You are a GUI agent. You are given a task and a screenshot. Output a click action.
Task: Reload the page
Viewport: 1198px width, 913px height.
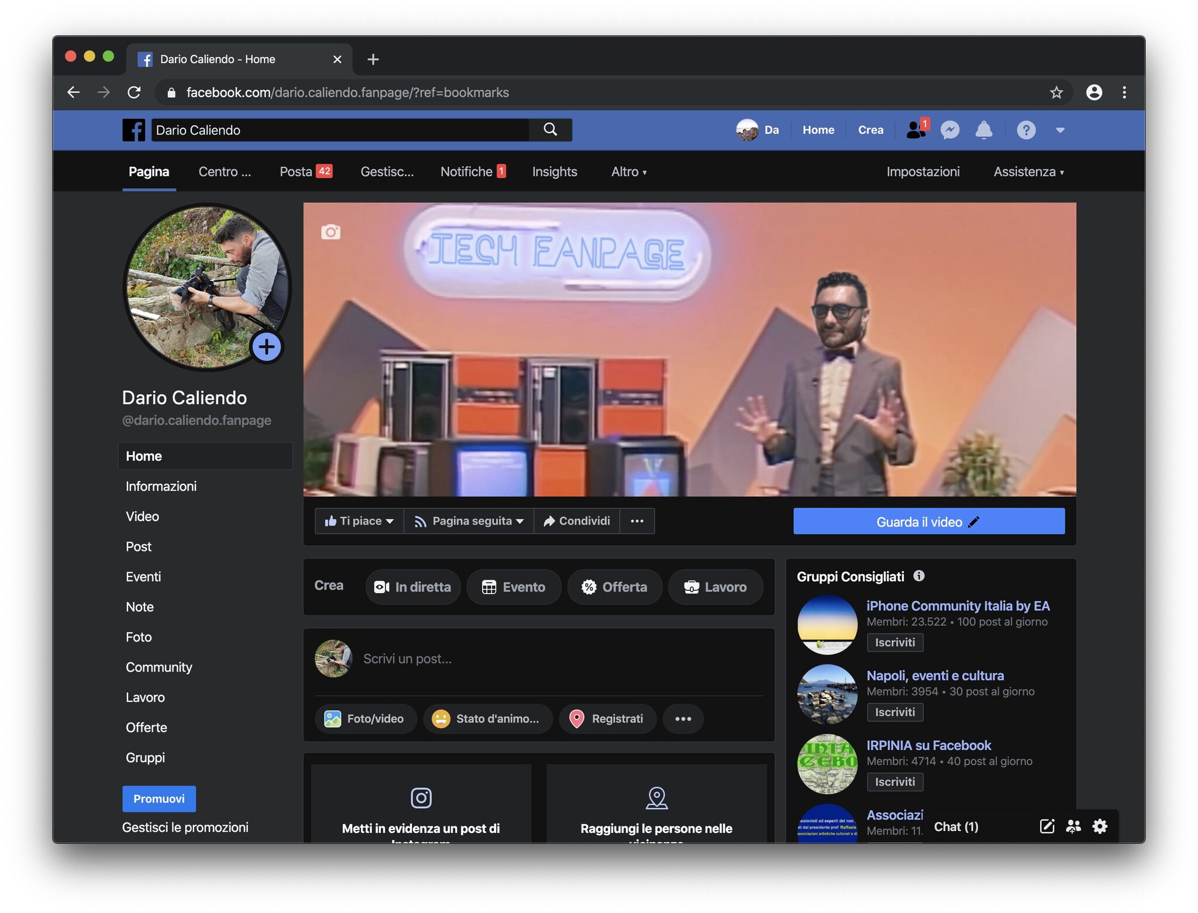pyautogui.click(x=134, y=92)
